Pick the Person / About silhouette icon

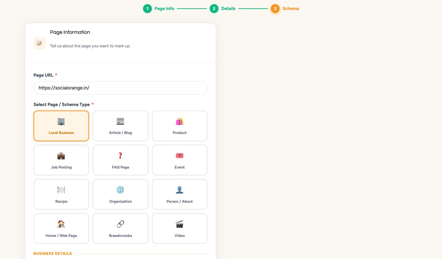click(x=180, y=190)
